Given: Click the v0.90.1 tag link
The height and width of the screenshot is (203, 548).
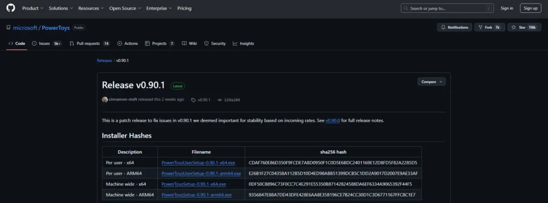Looking at the screenshot, I should [x=201, y=100].
